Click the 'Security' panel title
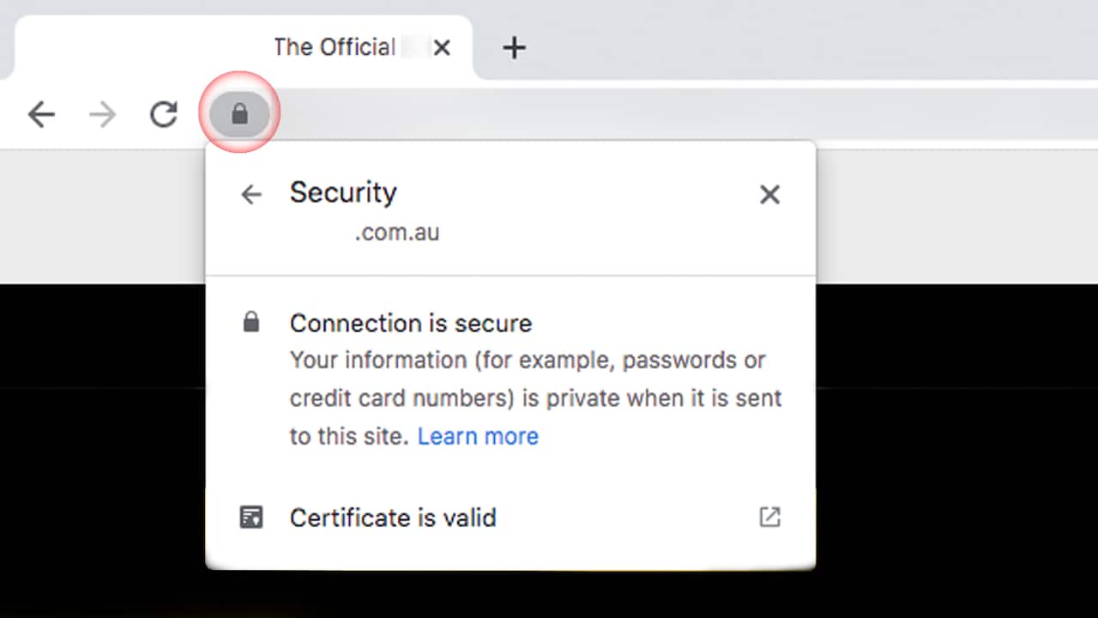1098x618 pixels. pos(343,192)
